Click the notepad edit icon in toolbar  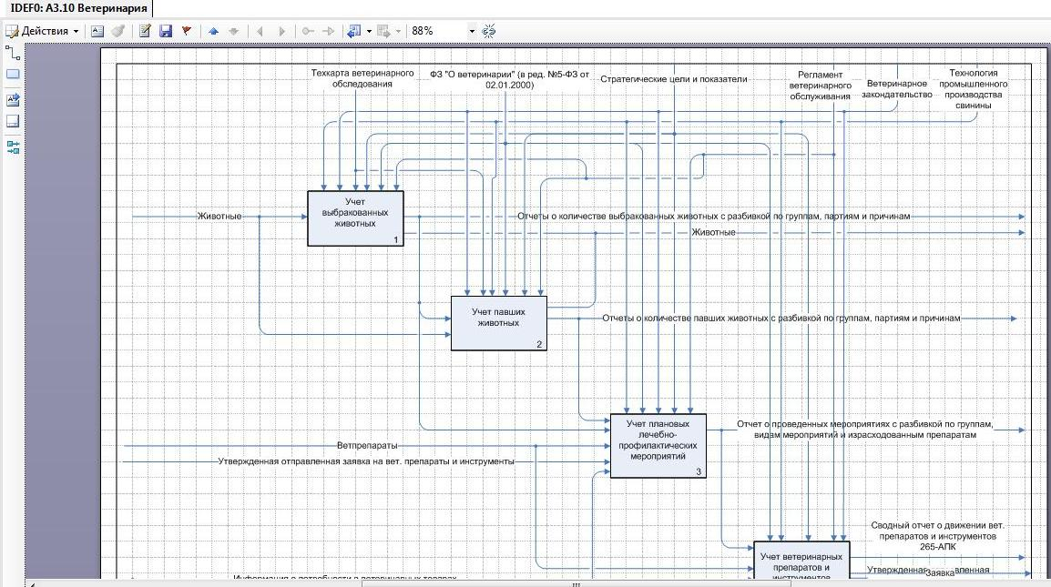(145, 31)
